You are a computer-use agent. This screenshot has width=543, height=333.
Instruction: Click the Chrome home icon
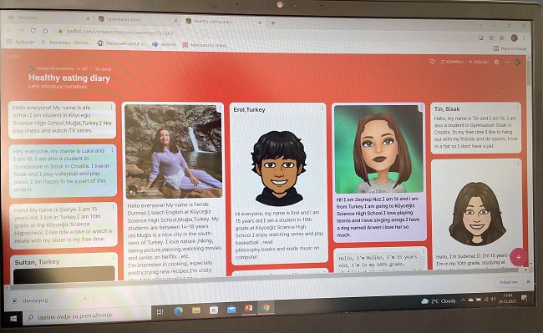click(x=45, y=31)
